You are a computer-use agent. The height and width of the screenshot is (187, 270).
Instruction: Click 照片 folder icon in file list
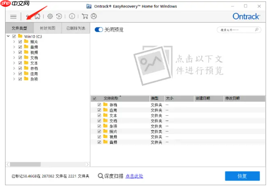pos(105,131)
